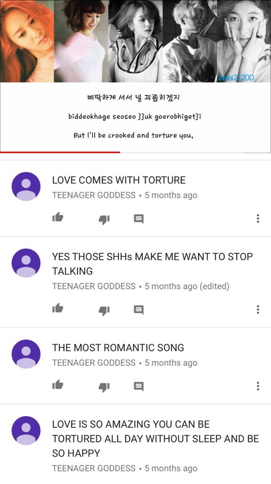Viewport: 271px width, 484px height.
Task: Open TEENAGER GODDESS channel under first comment
Action: [94, 195]
